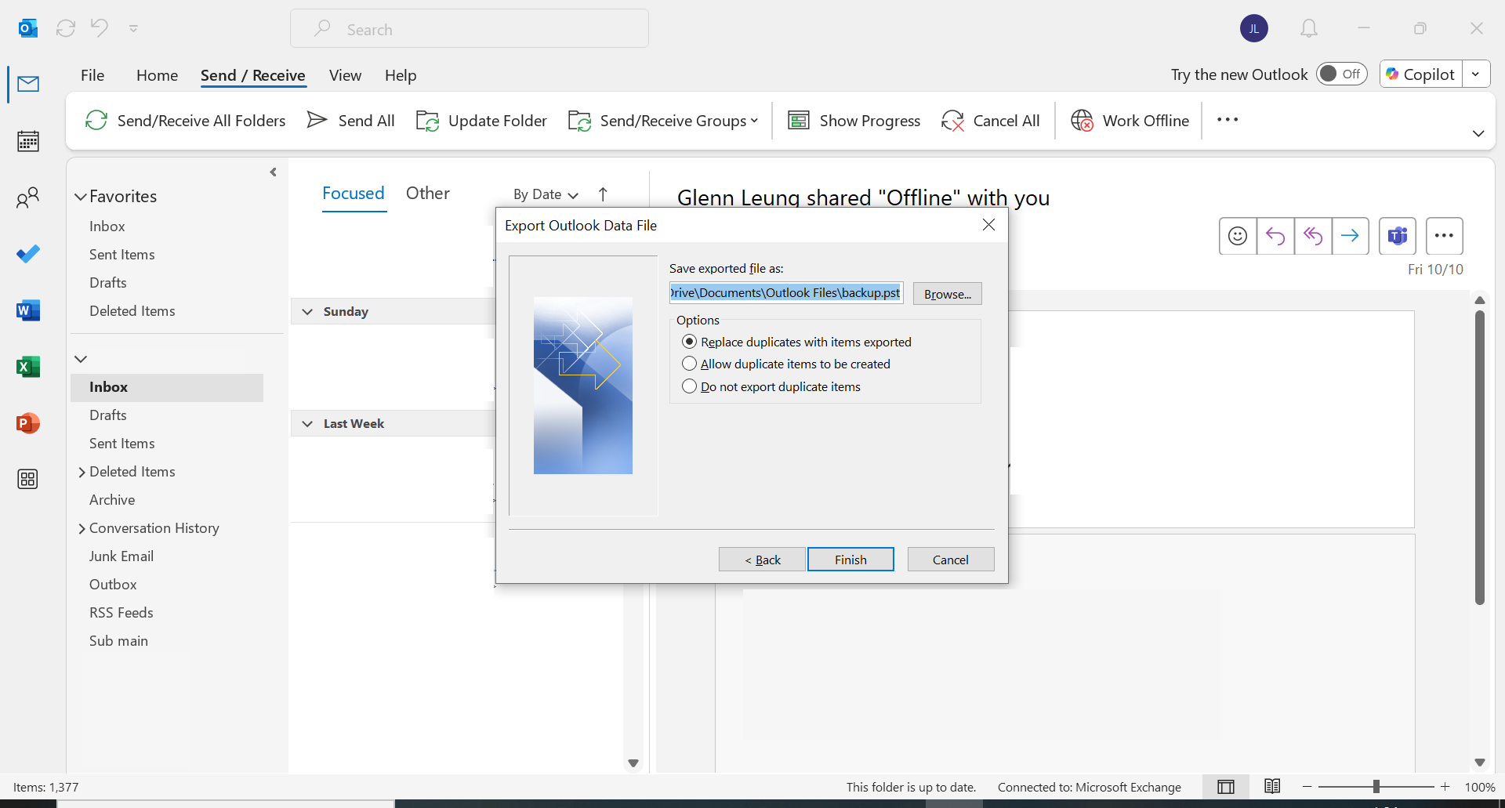Choose Allow duplicate items to be created

click(x=690, y=364)
